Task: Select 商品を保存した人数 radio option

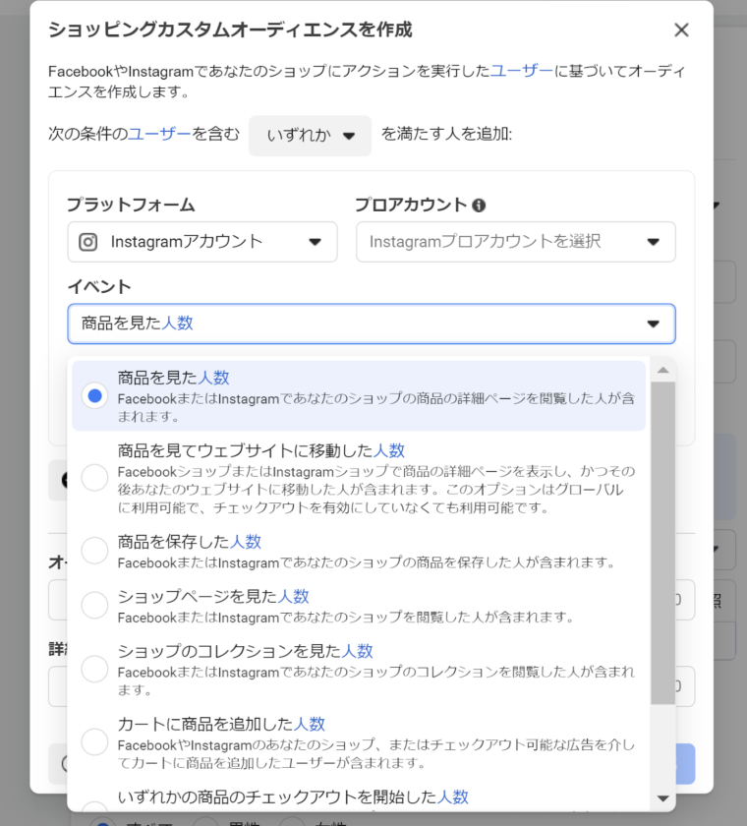Action: (x=94, y=551)
